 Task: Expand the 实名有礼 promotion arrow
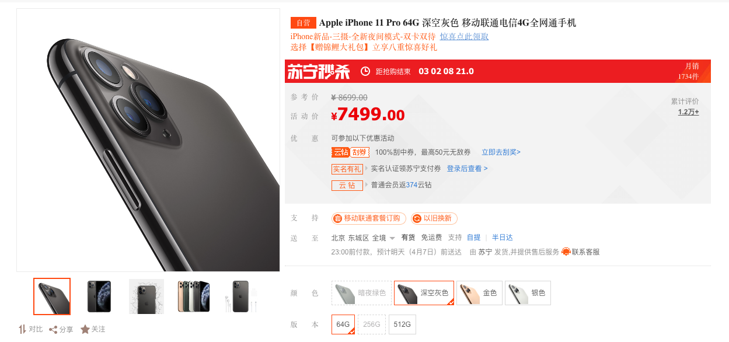coord(367,169)
